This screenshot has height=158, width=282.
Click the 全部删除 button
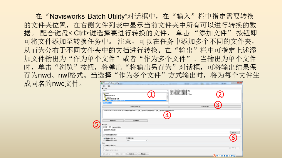pos(136,121)
